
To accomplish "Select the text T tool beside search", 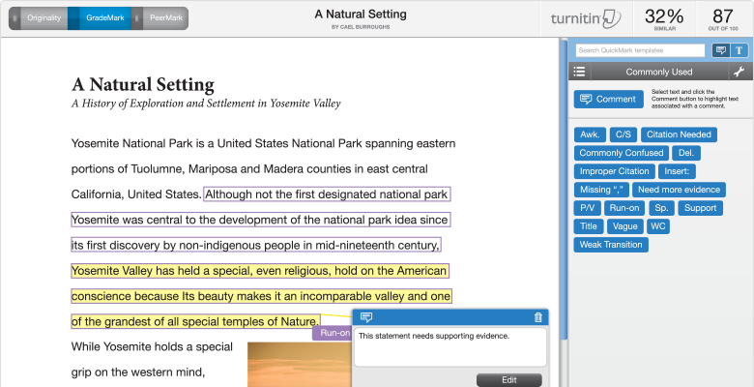I will [739, 50].
